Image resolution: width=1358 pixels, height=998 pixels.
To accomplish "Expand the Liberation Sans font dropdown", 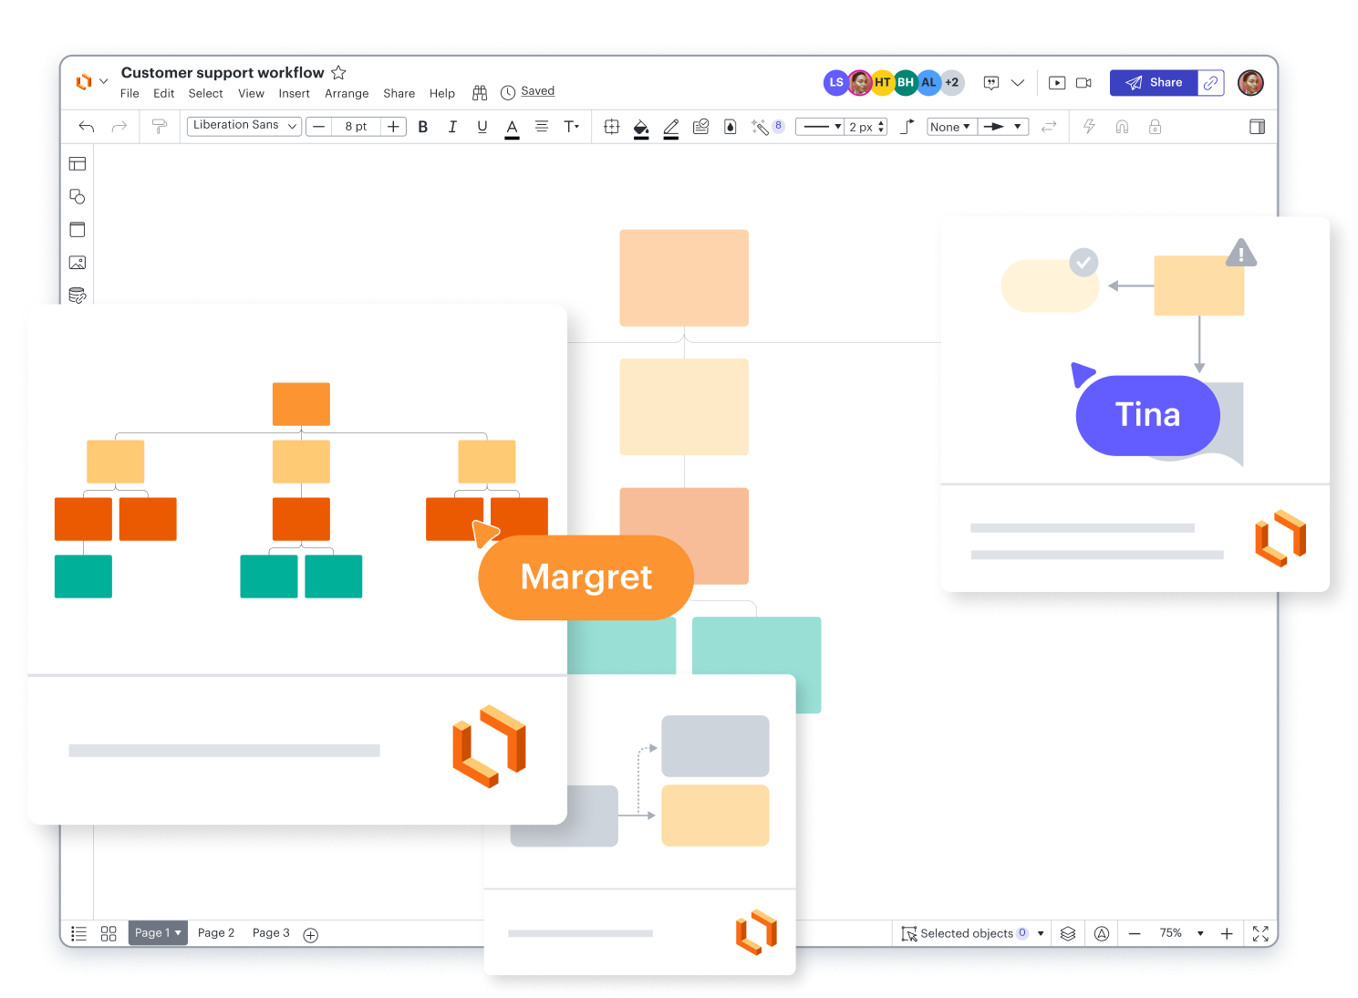I will coord(244,126).
